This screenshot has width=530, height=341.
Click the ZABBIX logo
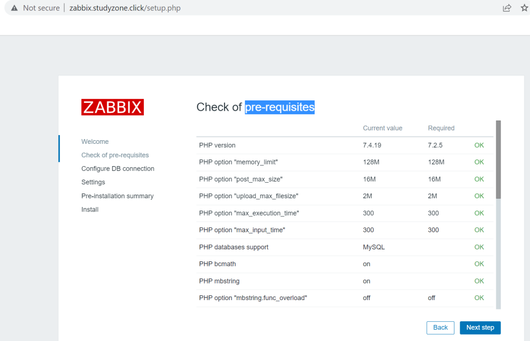click(112, 107)
